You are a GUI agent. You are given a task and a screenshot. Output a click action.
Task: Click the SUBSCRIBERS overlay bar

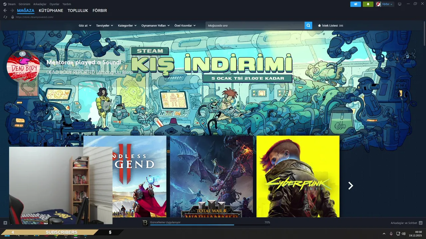click(x=61, y=232)
